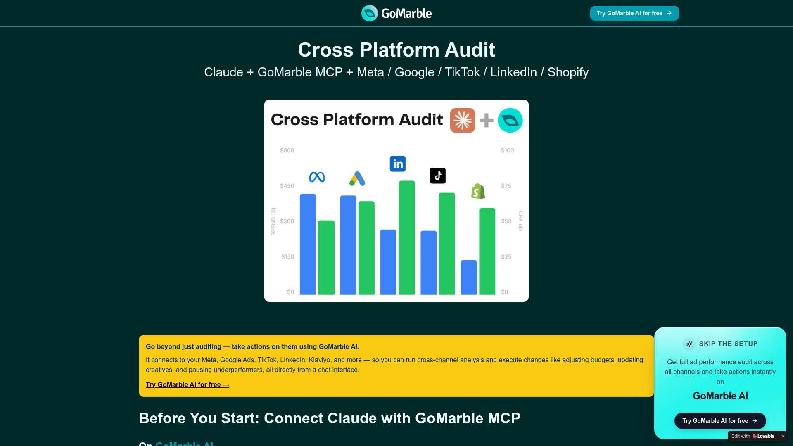
Task: Click the teal GoMarble leaf logo in chart image
Action: 510,120
